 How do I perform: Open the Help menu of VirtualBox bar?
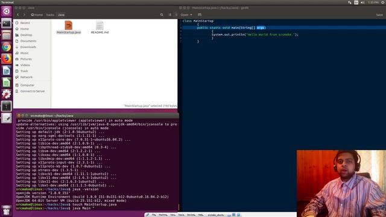(x=201, y=215)
